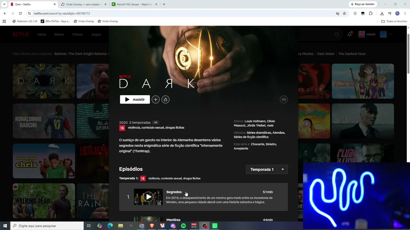Rate Dark with the thumbs-up icon

(x=165, y=99)
